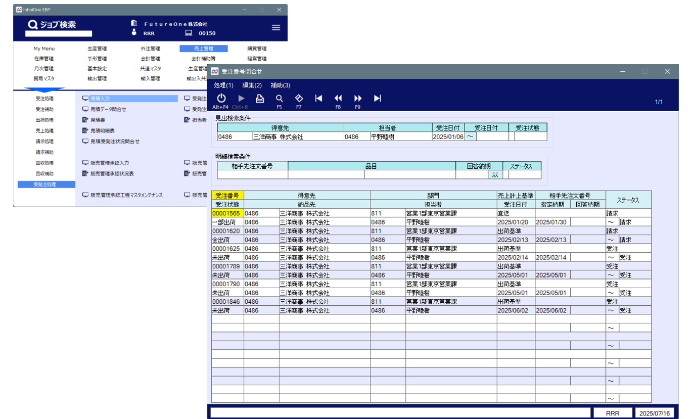Click the print icon in toolbar
Viewport: 692px width, 419px height.
click(x=260, y=99)
